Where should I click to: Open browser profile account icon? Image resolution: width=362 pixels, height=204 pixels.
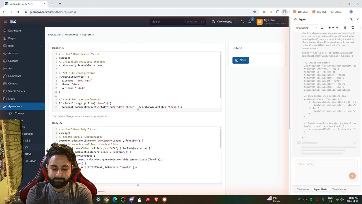[351, 12]
